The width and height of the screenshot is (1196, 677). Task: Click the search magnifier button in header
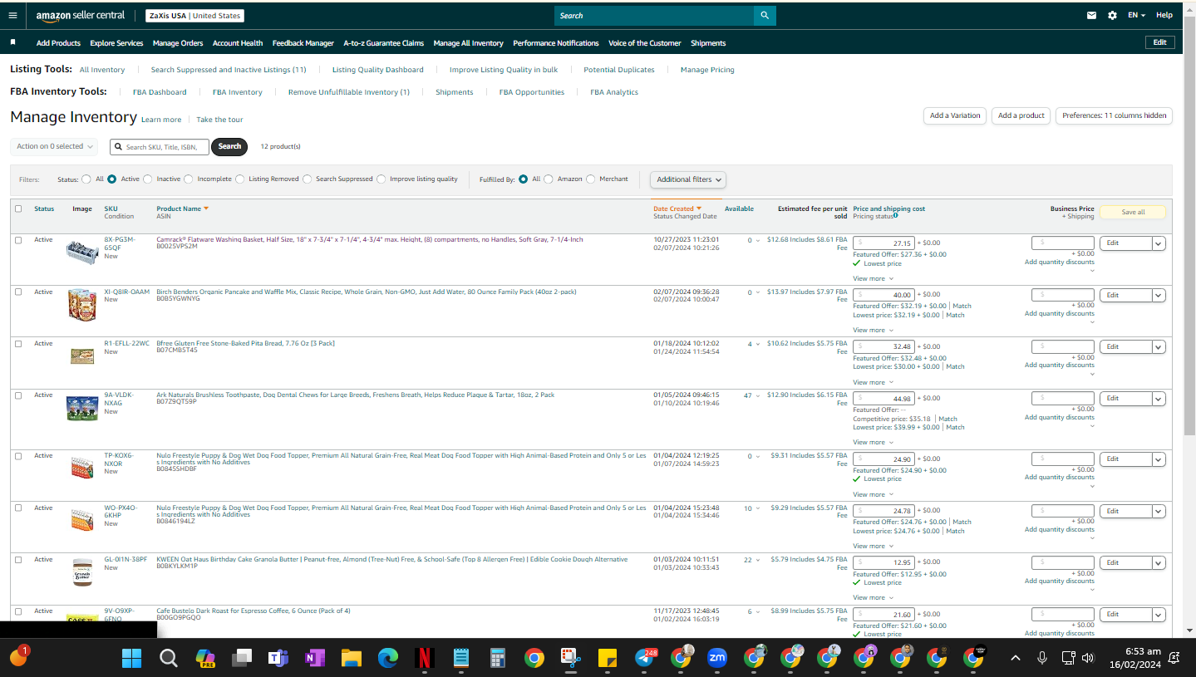(765, 16)
